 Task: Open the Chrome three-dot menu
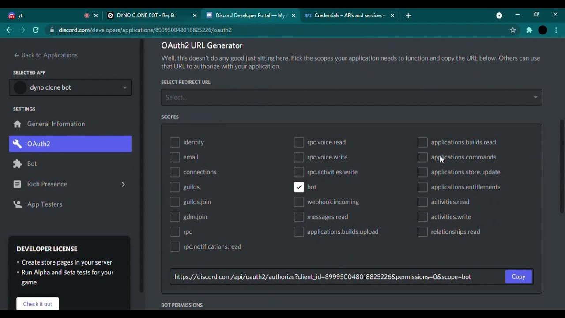pyautogui.click(x=556, y=30)
